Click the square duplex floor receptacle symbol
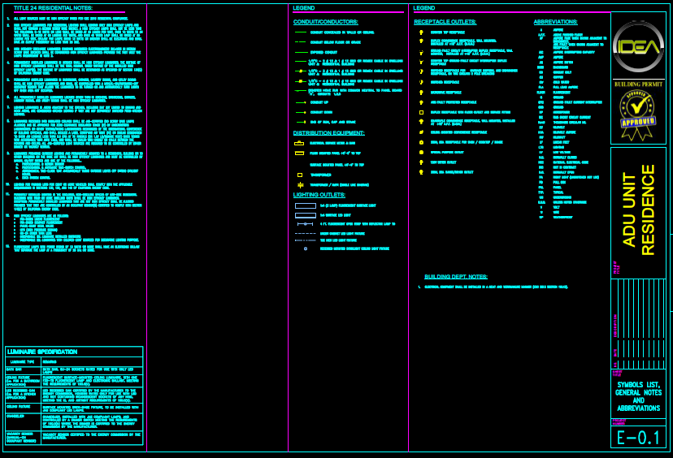Image resolution: width=673 pixels, height=458 pixels. 421,111
